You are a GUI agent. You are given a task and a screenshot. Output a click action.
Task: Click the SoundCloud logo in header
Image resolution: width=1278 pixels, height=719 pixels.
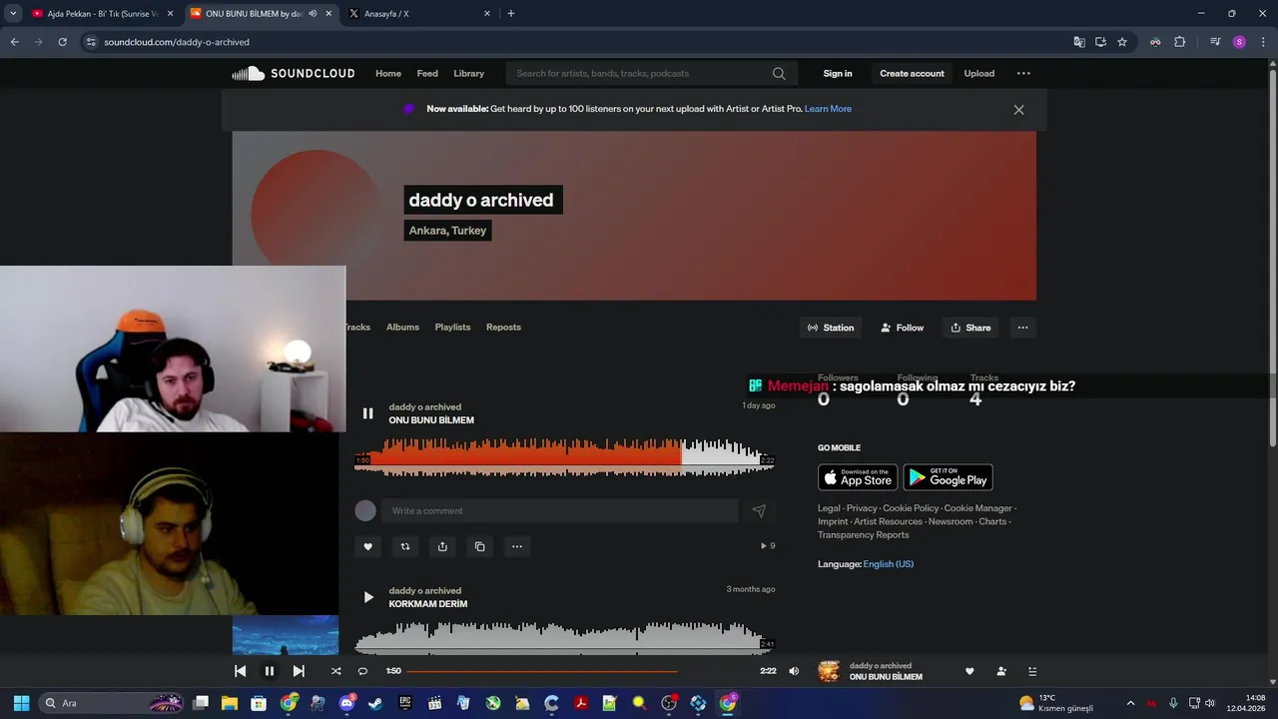pyautogui.click(x=294, y=73)
